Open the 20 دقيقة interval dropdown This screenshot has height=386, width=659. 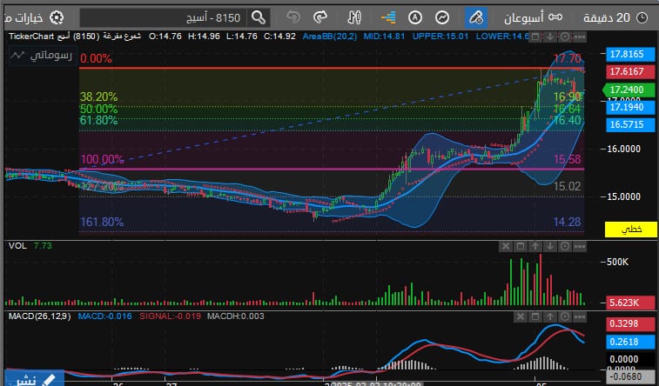pyautogui.click(x=618, y=17)
